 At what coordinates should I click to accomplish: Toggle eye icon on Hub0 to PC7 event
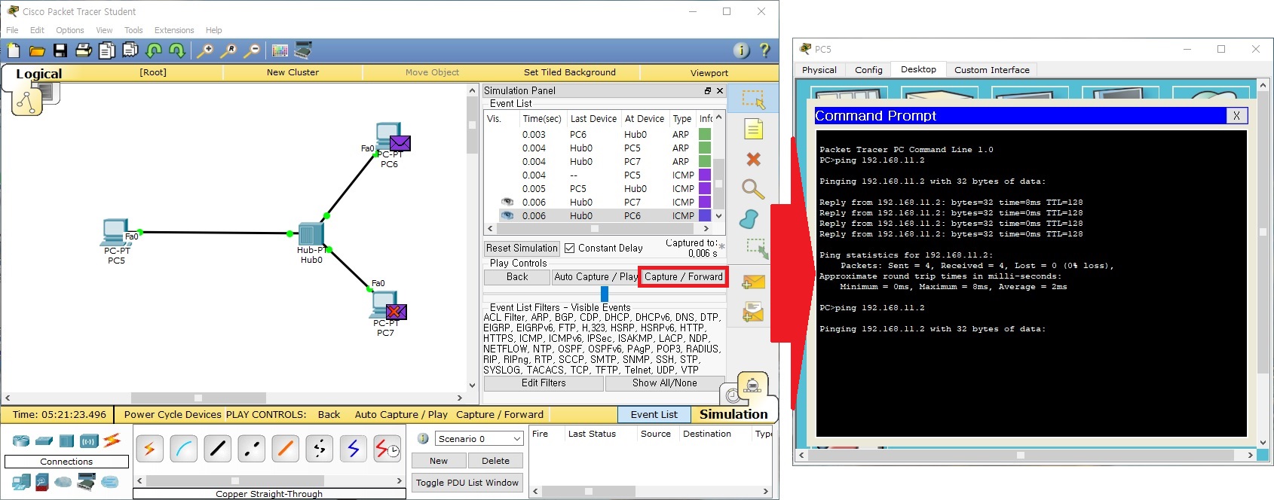(507, 202)
